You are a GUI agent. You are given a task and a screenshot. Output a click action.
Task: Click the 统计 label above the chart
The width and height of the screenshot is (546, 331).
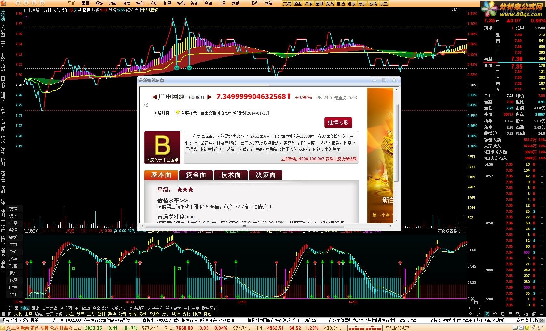point(456,10)
